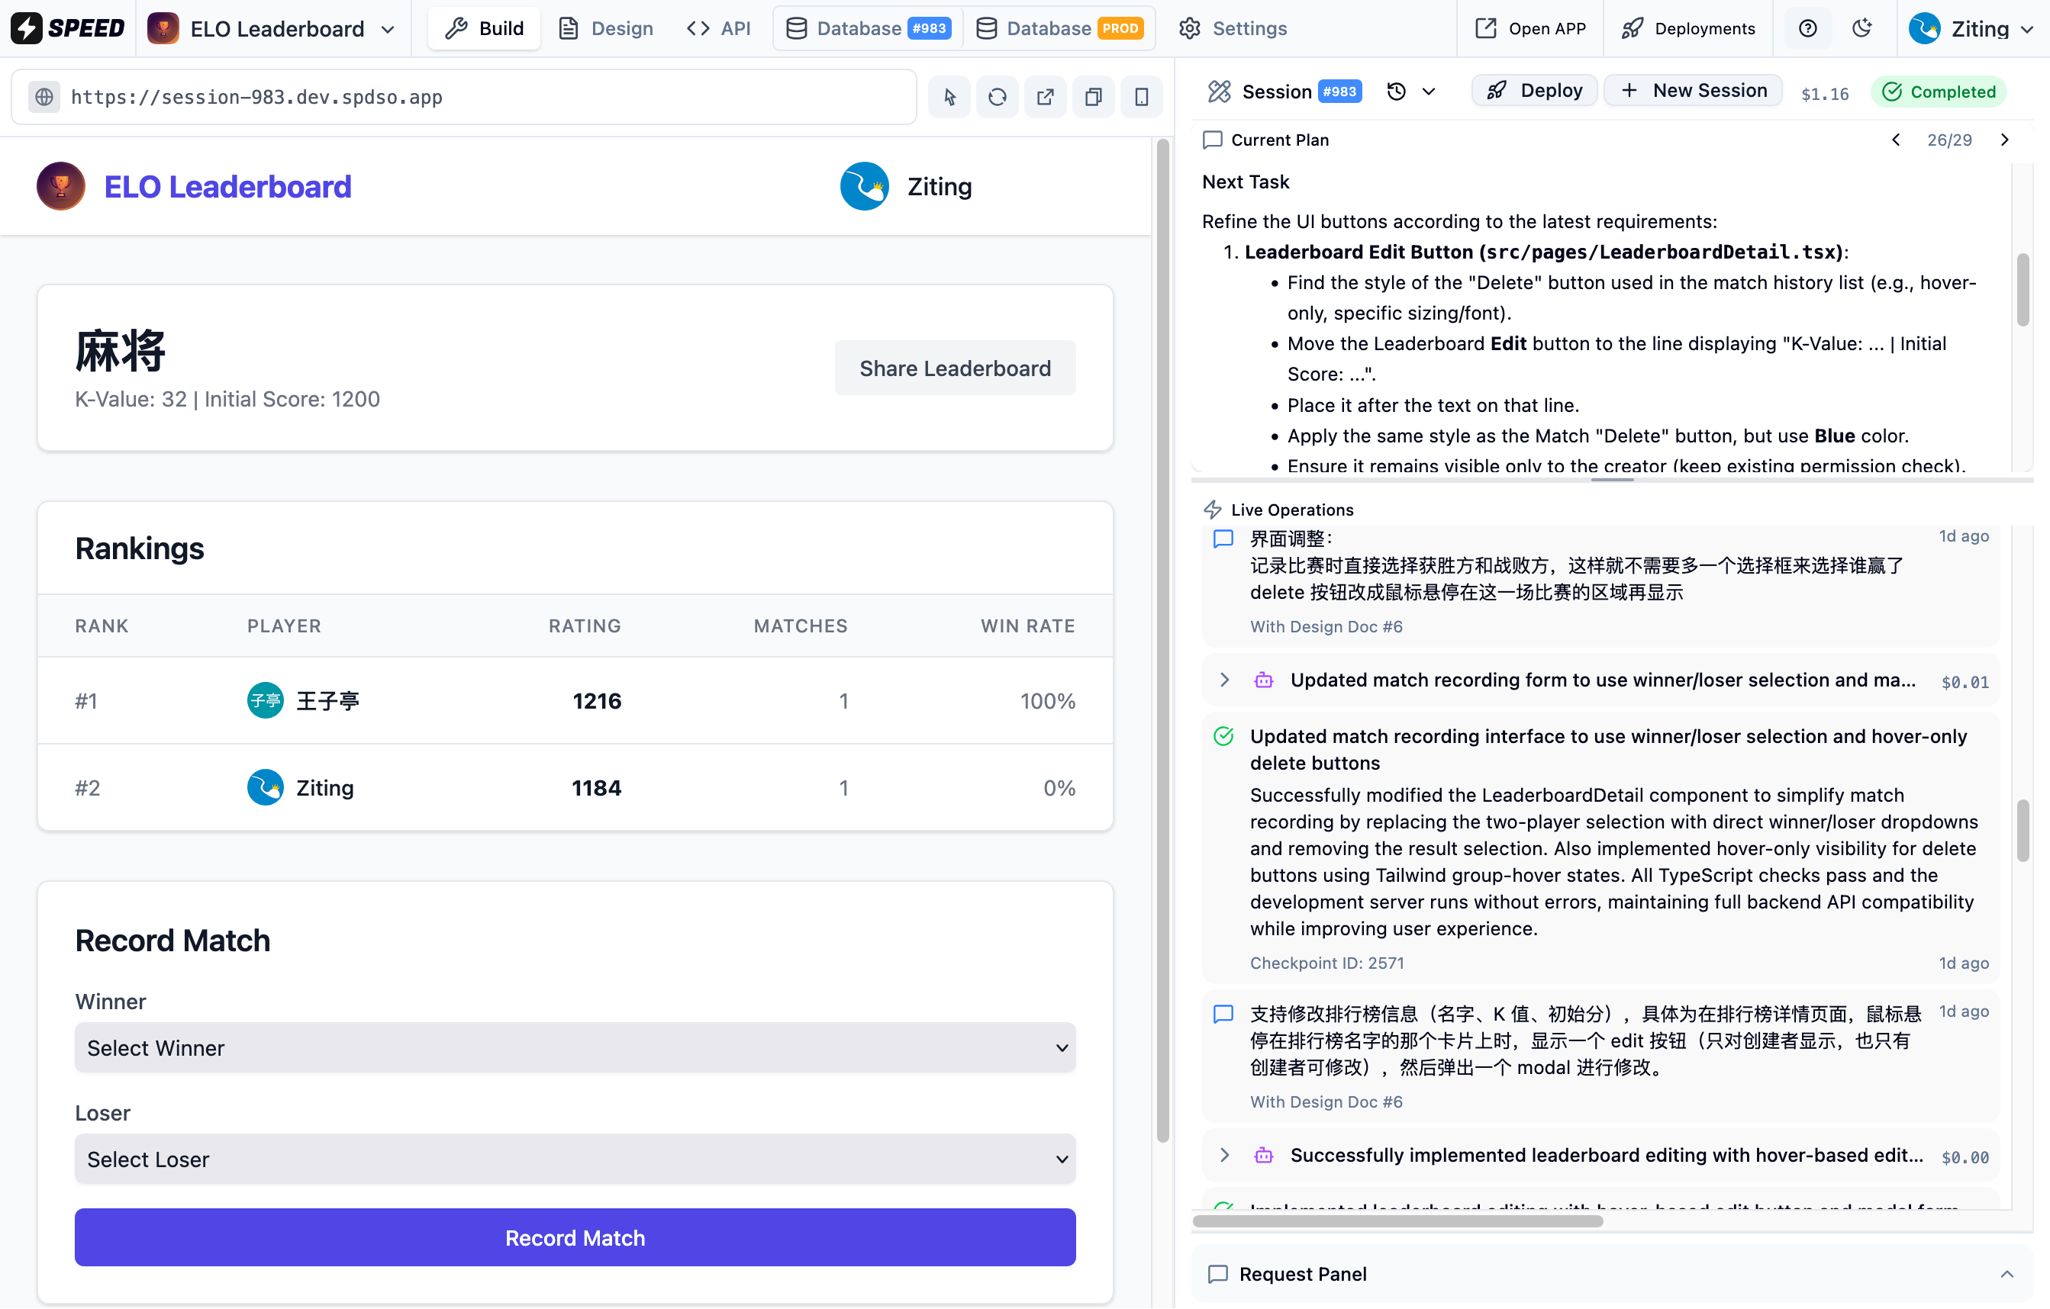2050x1309 pixels.
Task: Expand the Request Panel chevron
Action: (2006, 1273)
